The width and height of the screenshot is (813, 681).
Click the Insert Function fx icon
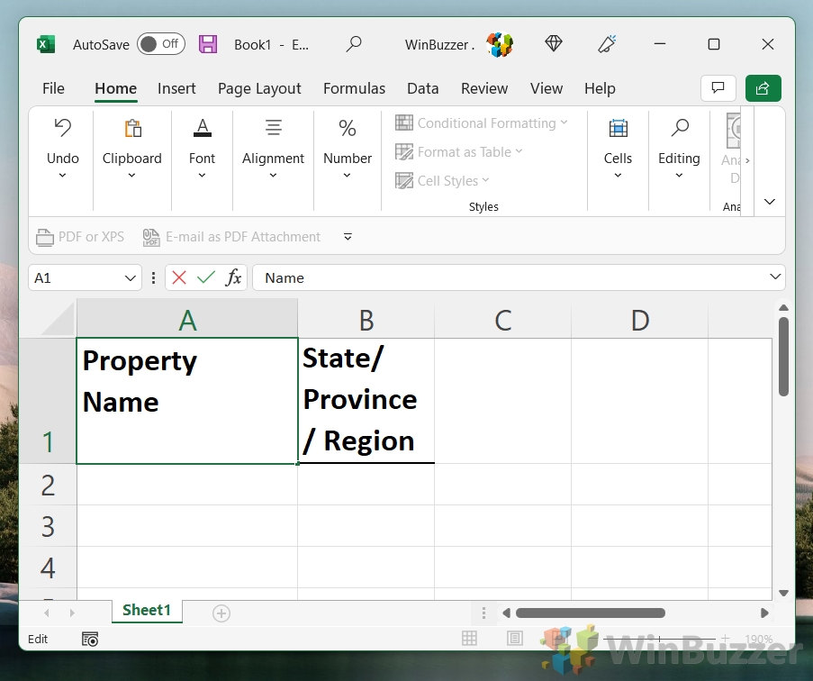pyautogui.click(x=233, y=277)
